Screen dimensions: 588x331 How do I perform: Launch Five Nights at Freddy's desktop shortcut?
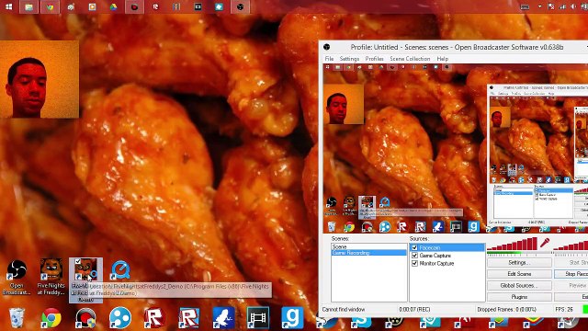point(51,277)
